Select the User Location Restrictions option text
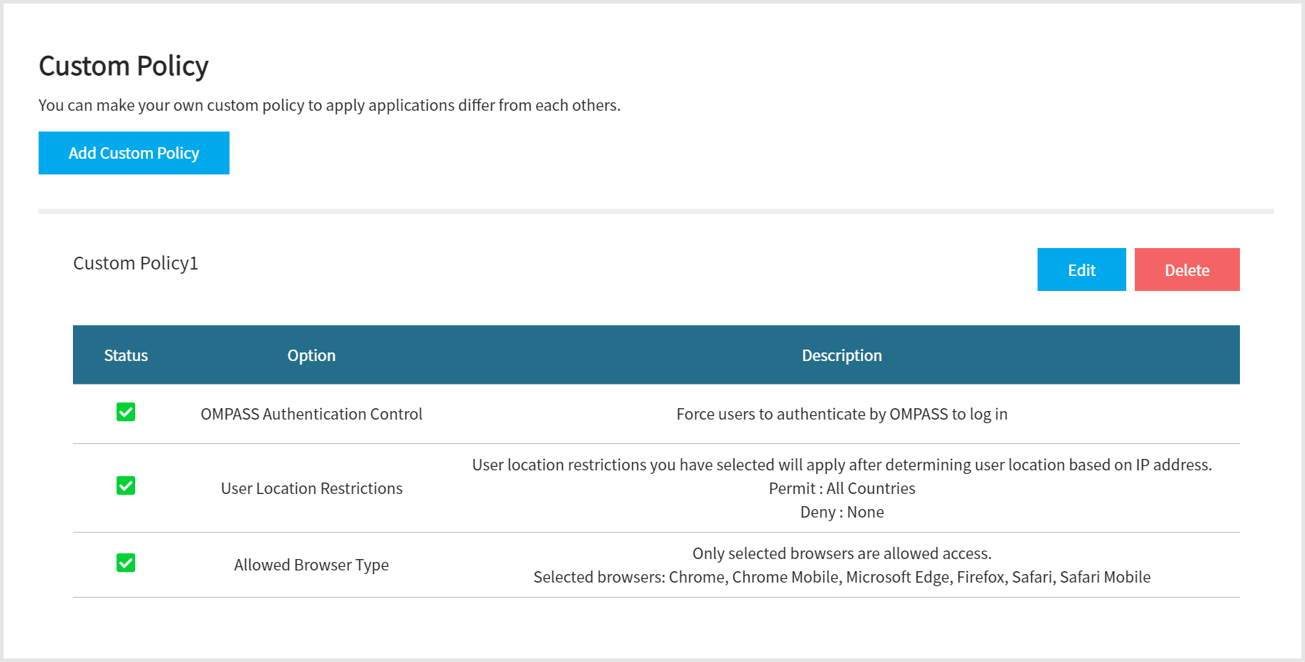This screenshot has height=662, width=1305. pos(311,488)
